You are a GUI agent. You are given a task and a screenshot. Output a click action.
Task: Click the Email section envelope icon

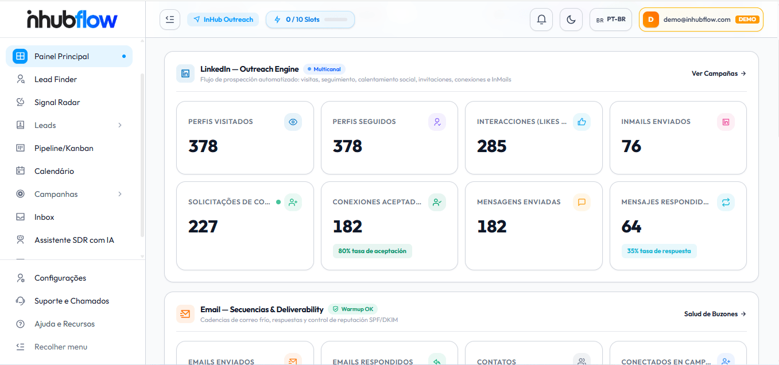click(185, 314)
